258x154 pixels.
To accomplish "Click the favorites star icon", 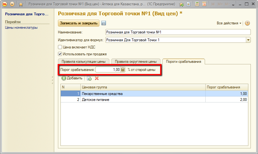I will [x=21, y=4].
